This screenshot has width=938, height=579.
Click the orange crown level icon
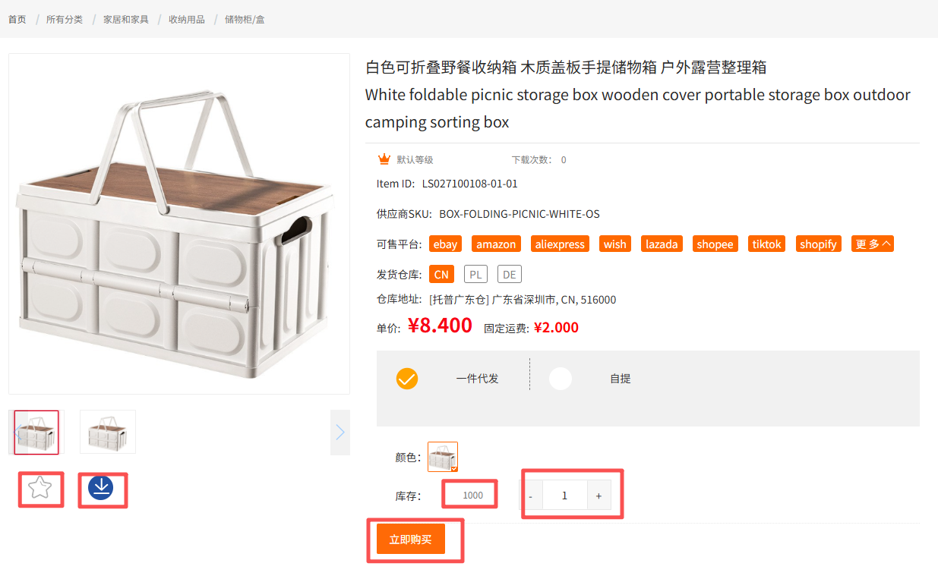click(x=384, y=159)
